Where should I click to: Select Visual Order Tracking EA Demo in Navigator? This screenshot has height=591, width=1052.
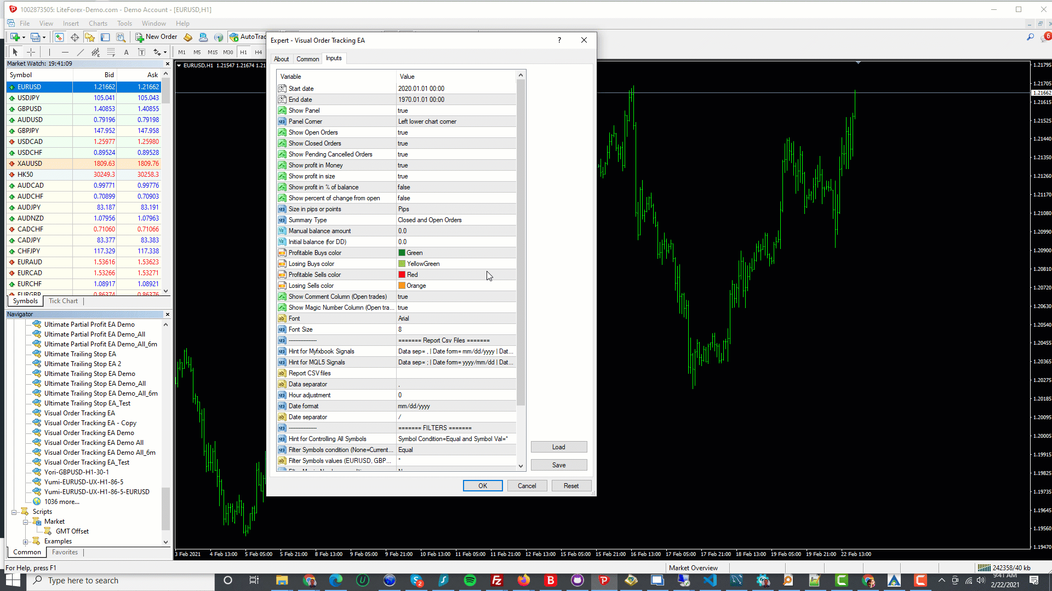click(x=89, y=433)
